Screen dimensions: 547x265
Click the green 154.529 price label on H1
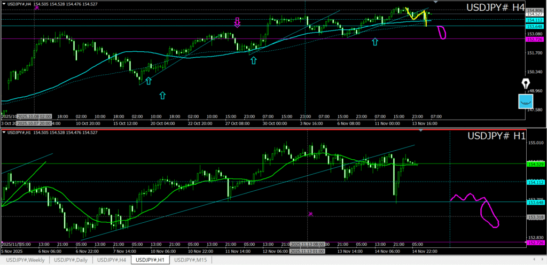point(535,164)
